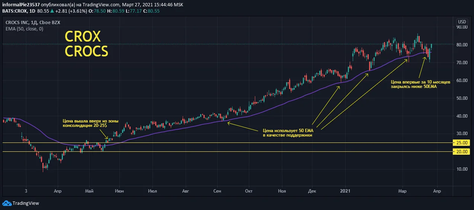The image size is (474, 210).
Task: Click the Май month label on time axis
Action: [89, 191]
